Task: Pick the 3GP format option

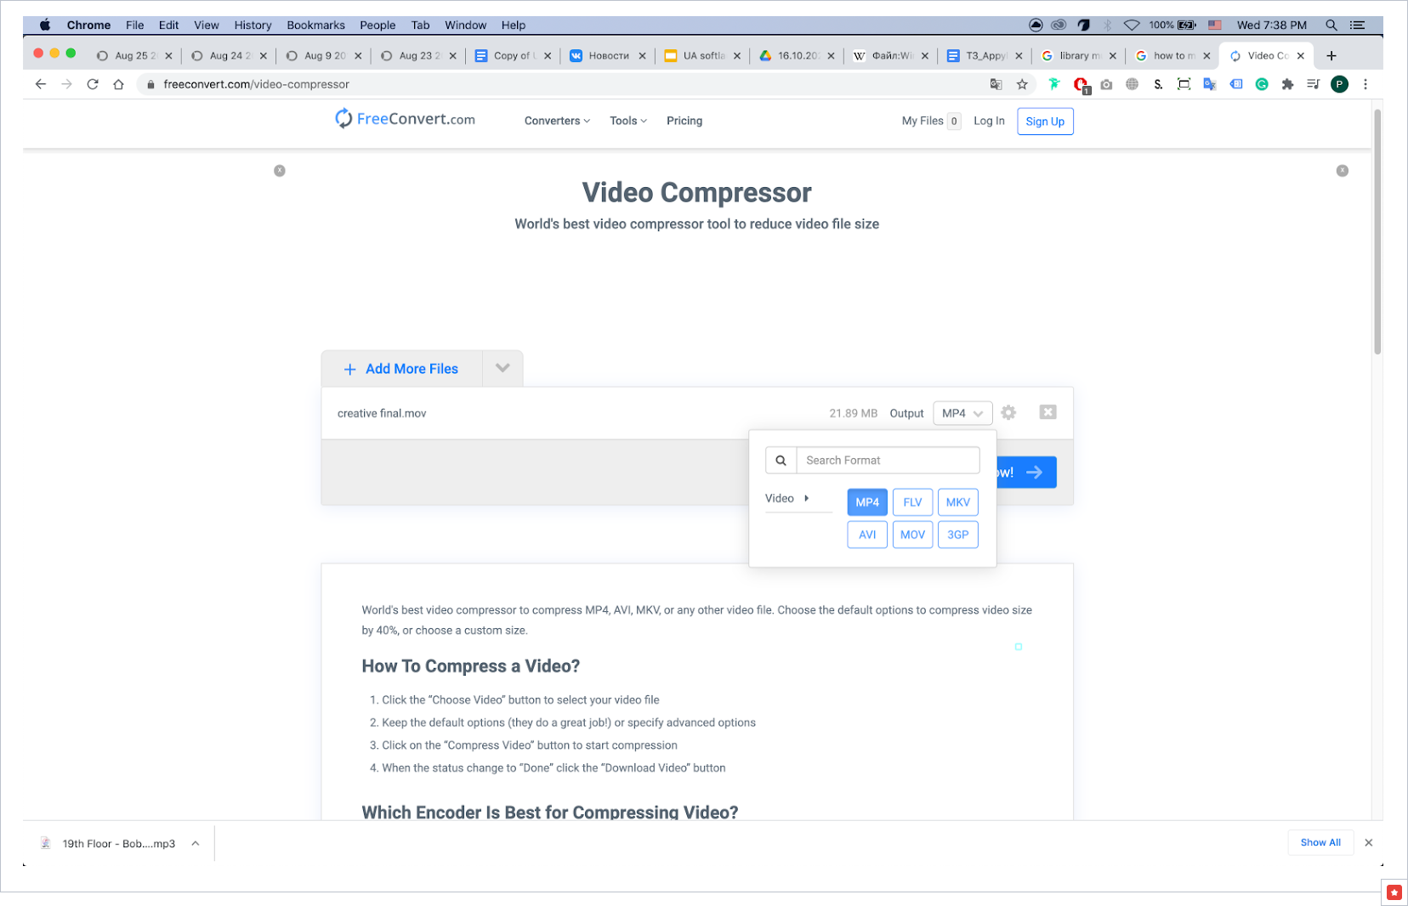Action: [957, 535]
